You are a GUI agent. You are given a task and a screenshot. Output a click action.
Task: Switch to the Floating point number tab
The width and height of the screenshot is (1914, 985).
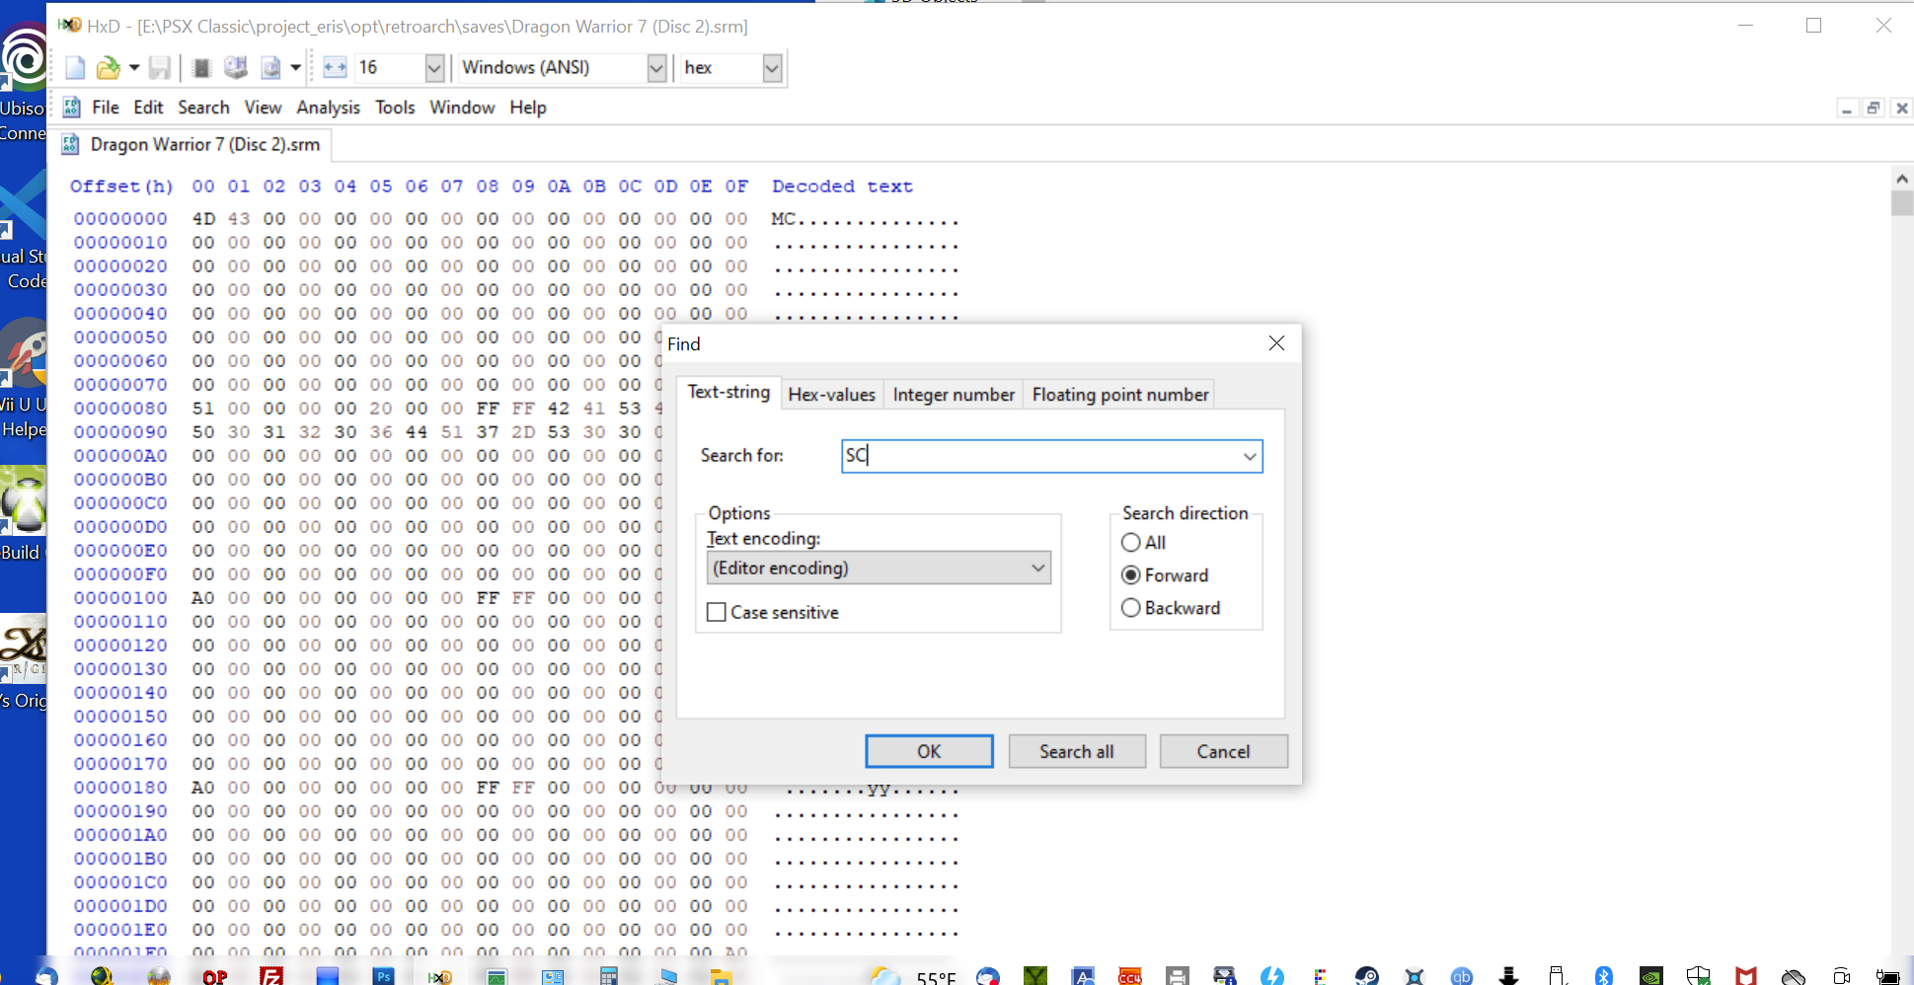click(1120, 395)
